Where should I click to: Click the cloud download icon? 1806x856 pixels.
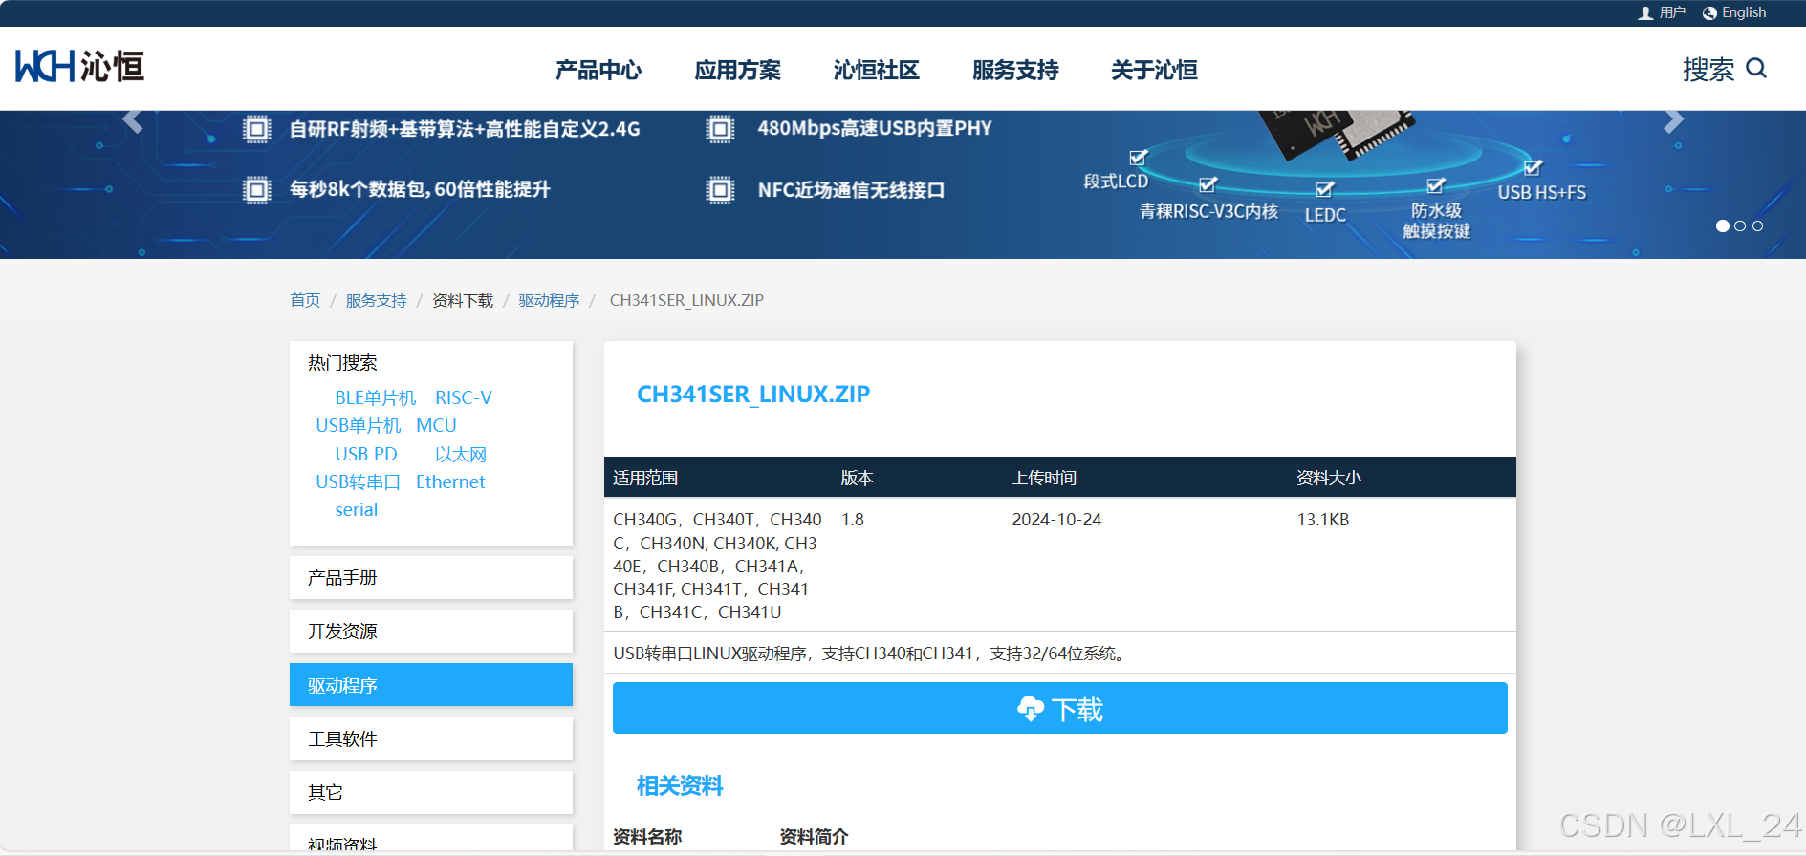pyautogui.click(x=1031, y=709)
